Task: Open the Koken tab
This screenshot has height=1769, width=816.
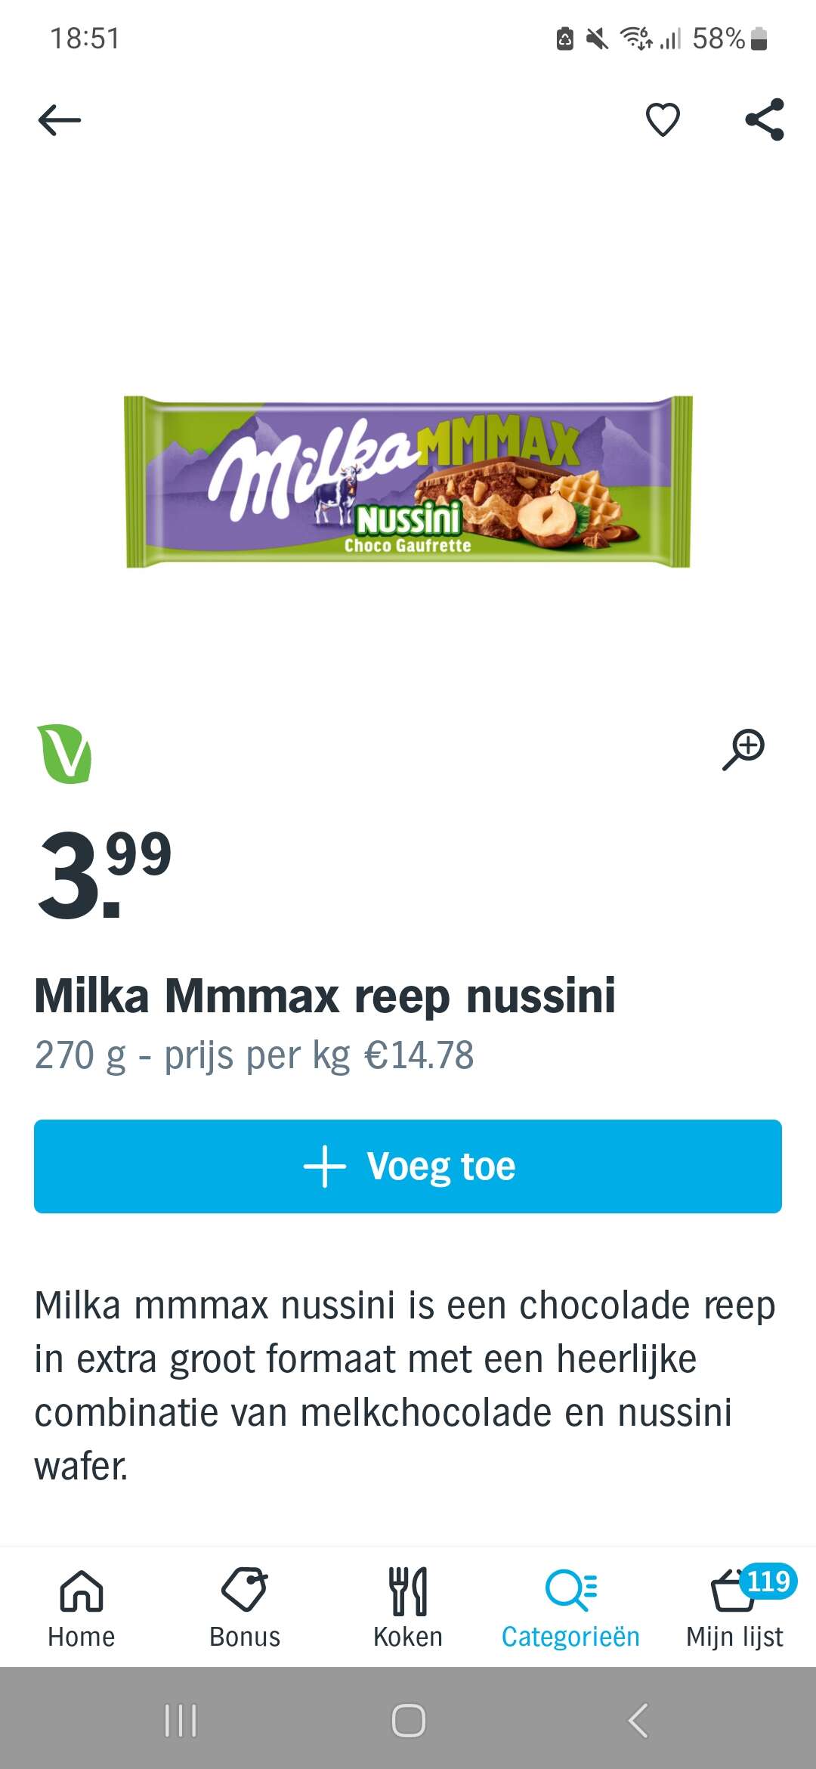Action: coord(408,1607)
